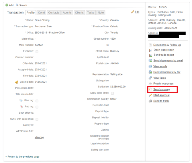Click Send documents by fax link
This screenshot has width=192, height=163.
click(x=167, y=72)
